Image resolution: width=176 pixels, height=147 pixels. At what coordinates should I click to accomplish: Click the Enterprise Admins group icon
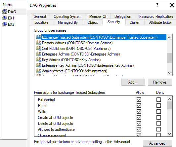click(x=39, y=54)
